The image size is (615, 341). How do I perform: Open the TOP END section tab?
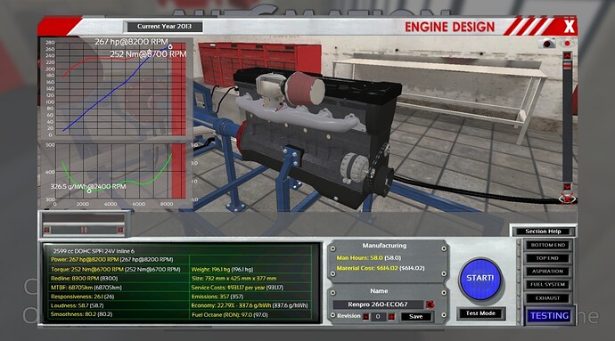point(547,258)
